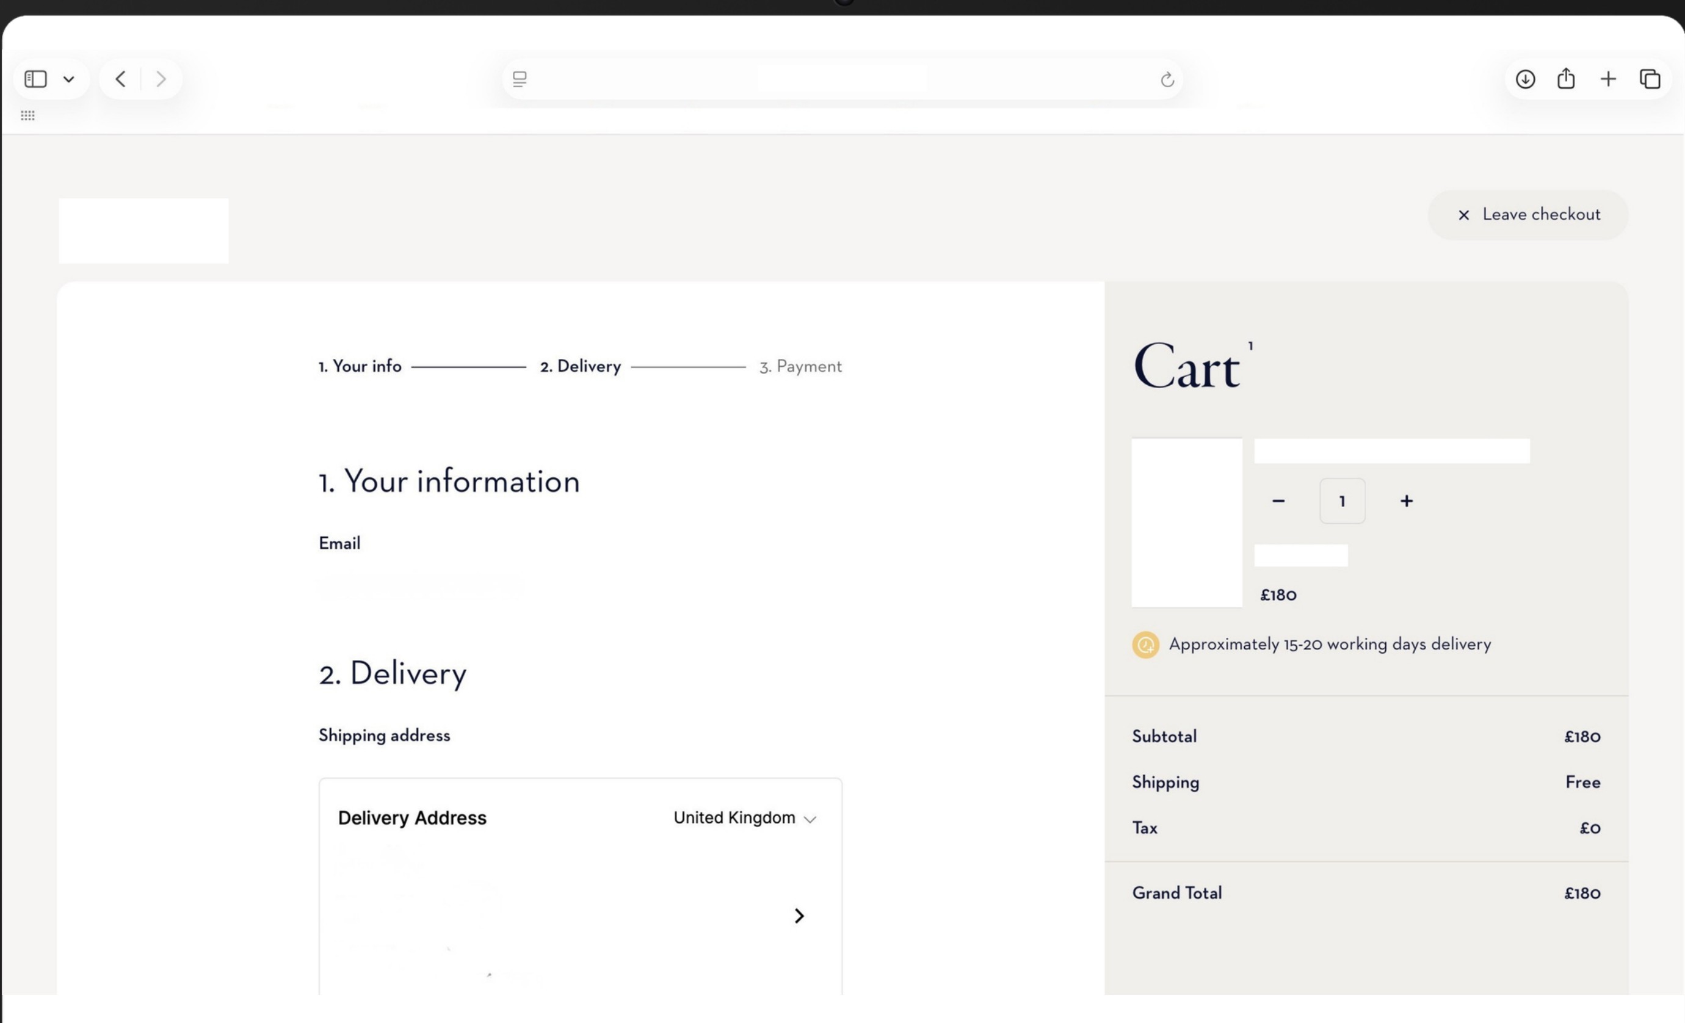1685x1023 pixels.
Task: Reload the checkout page
Action: [x=1167, y=79]
